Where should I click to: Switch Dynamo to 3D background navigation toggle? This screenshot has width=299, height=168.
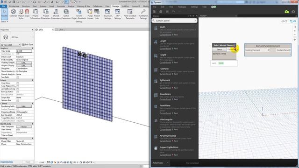(284, 21)
